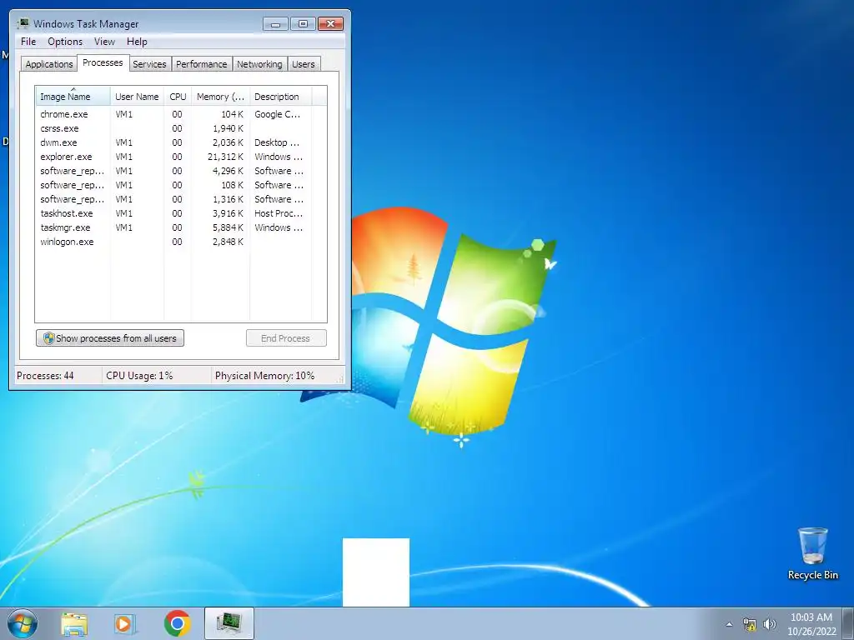Viewport: 854px width, 640px height.
Task: Open the Help menu
Action: click(137, 42)
